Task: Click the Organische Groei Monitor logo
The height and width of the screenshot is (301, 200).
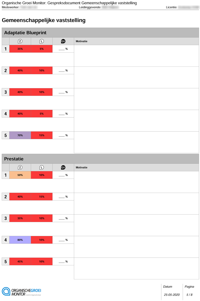Action: pos(21,292)
